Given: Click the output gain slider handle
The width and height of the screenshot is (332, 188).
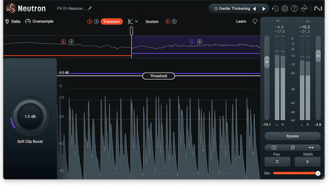Looking at the screenshot, I should [x=318, y=56].
